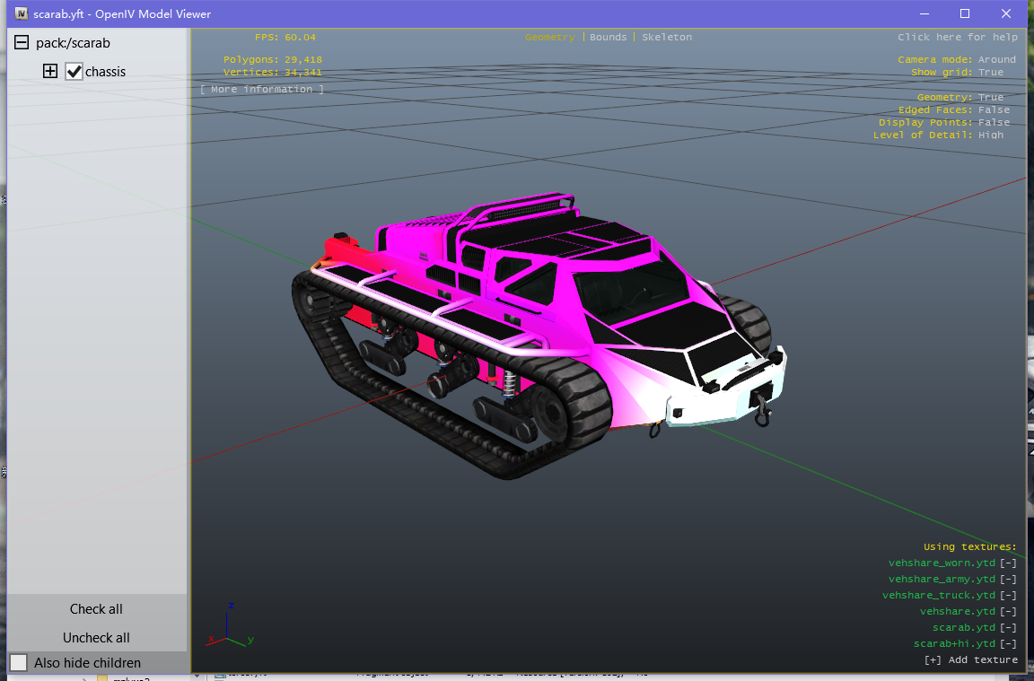Remove vehshare_army.ytd with its [-] button
The image size is (1034, 681).
pyautogui.click(x=1008, y=579)
